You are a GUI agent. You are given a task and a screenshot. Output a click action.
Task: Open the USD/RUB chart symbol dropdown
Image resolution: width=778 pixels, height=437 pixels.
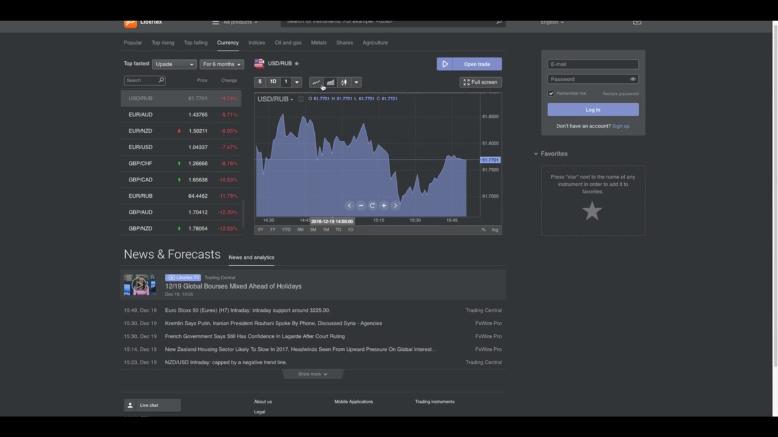pos(275,99)
